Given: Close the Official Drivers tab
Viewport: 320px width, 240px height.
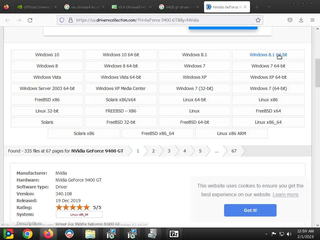Looking at the screenshot, I should [55, 7].
